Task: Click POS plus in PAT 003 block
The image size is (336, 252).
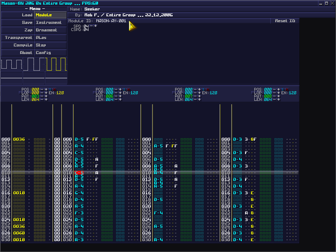Action: (x=46, y=89)
